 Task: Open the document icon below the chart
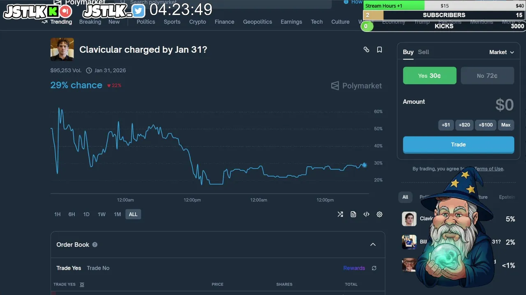coord(353,214)
